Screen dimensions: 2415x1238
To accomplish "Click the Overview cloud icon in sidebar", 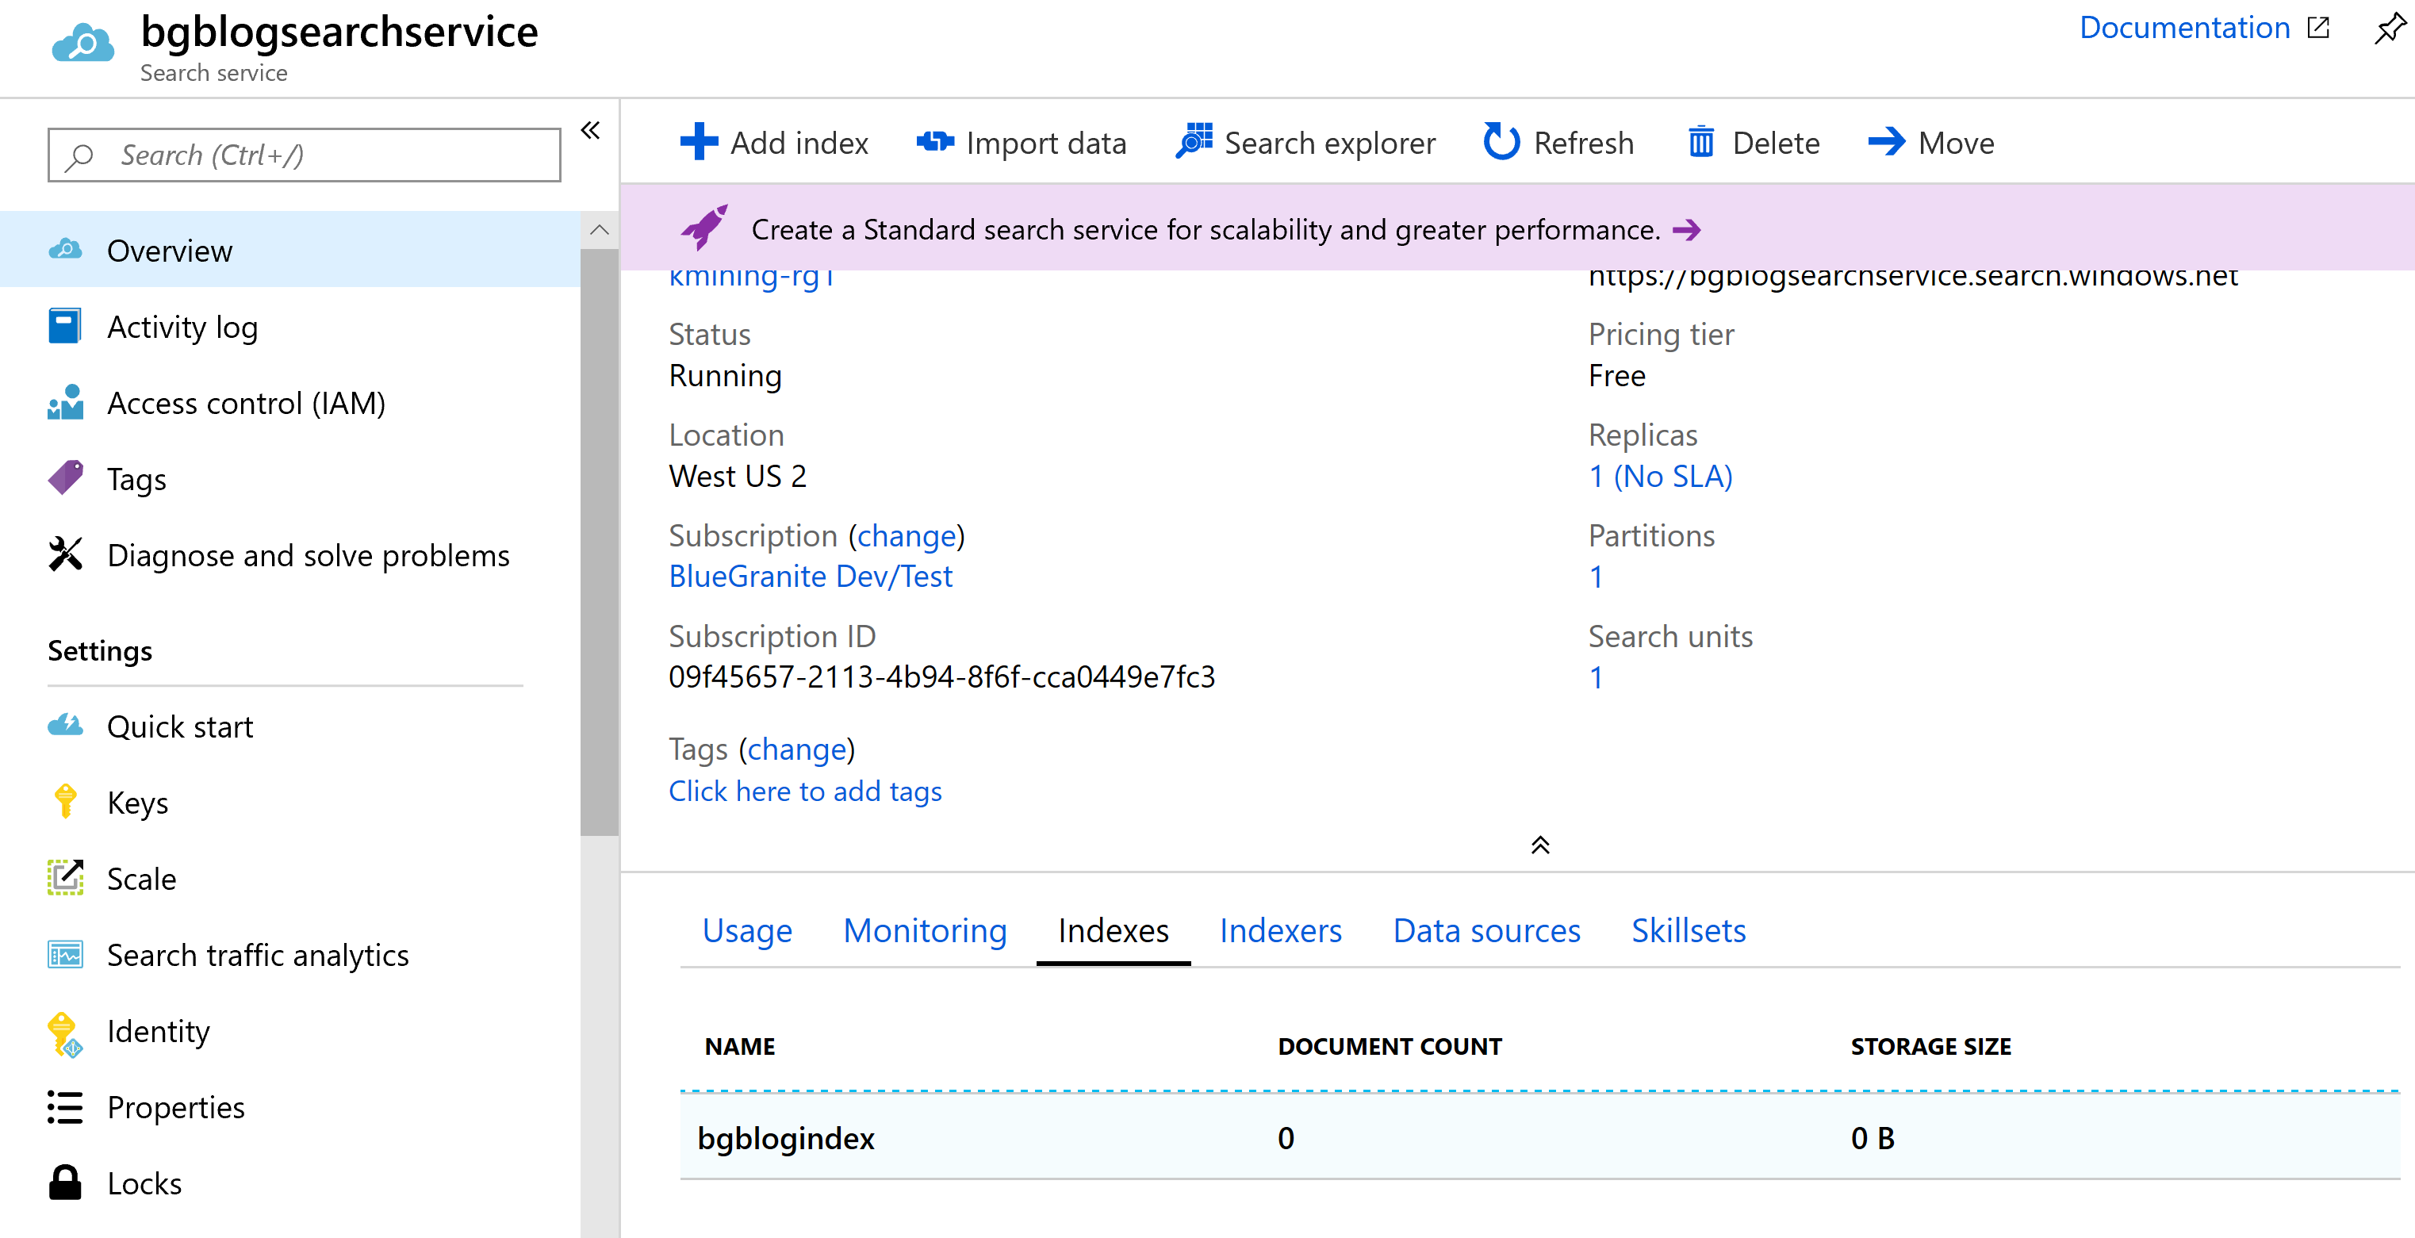I will pos(65,251).
